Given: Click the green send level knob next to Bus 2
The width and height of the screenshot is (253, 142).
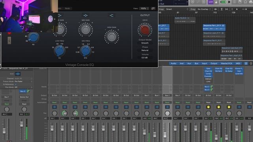Looking at the screenshot, I should click(x=211, y=87).
